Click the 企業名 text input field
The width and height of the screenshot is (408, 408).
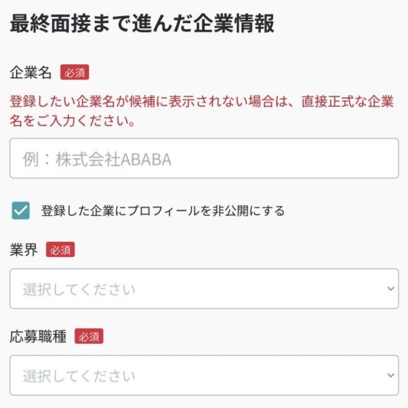pyautogui.click(x=204, y=158)
